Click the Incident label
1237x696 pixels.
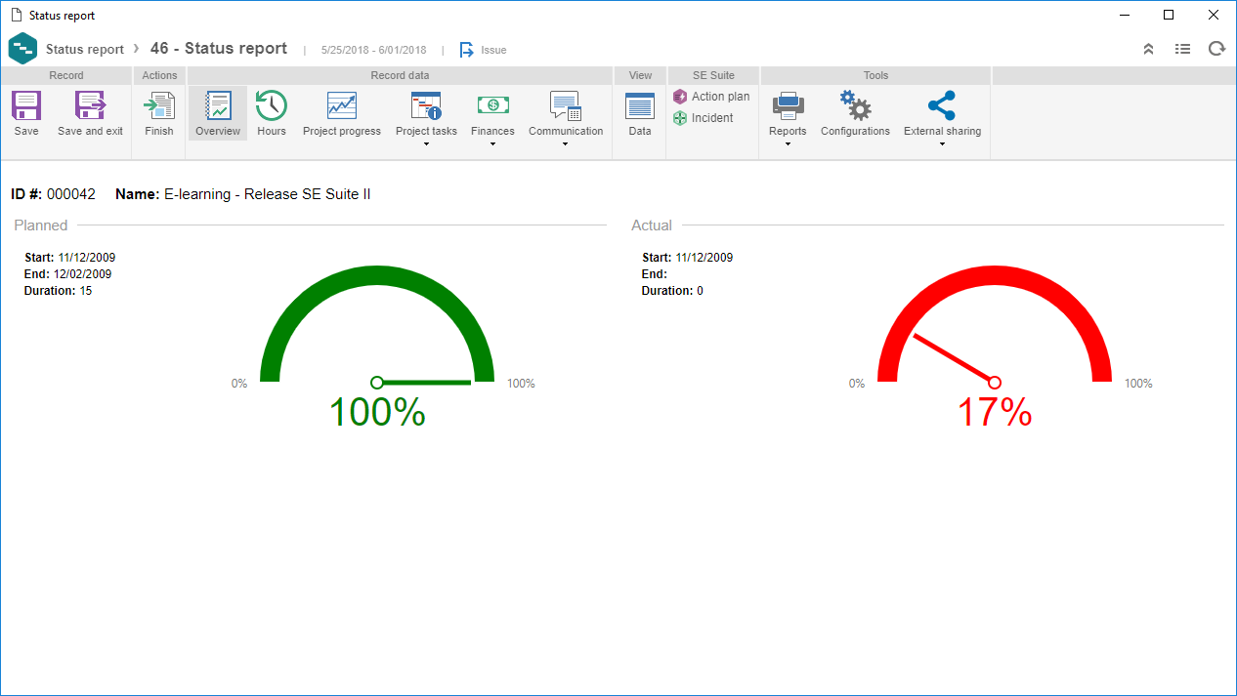712,118
